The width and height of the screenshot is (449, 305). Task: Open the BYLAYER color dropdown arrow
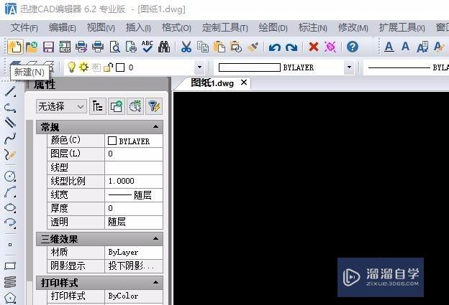pos(349,67)
